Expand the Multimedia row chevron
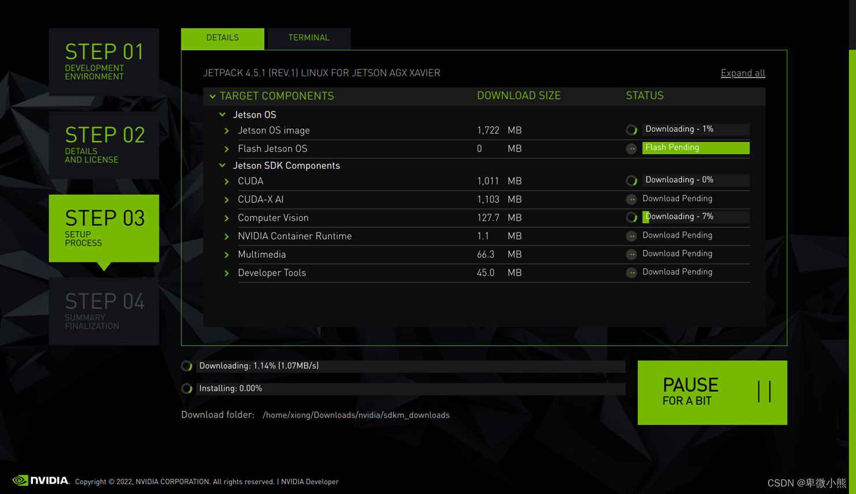This screenshot has width=856, height=494. pyautogui.click(x=226, y=255)
